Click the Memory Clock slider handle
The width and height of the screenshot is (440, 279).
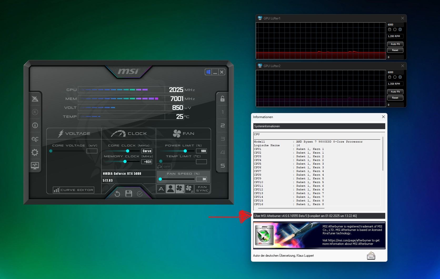(125, 162)
